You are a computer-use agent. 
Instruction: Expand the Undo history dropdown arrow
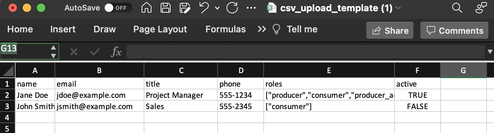(217, 8)
